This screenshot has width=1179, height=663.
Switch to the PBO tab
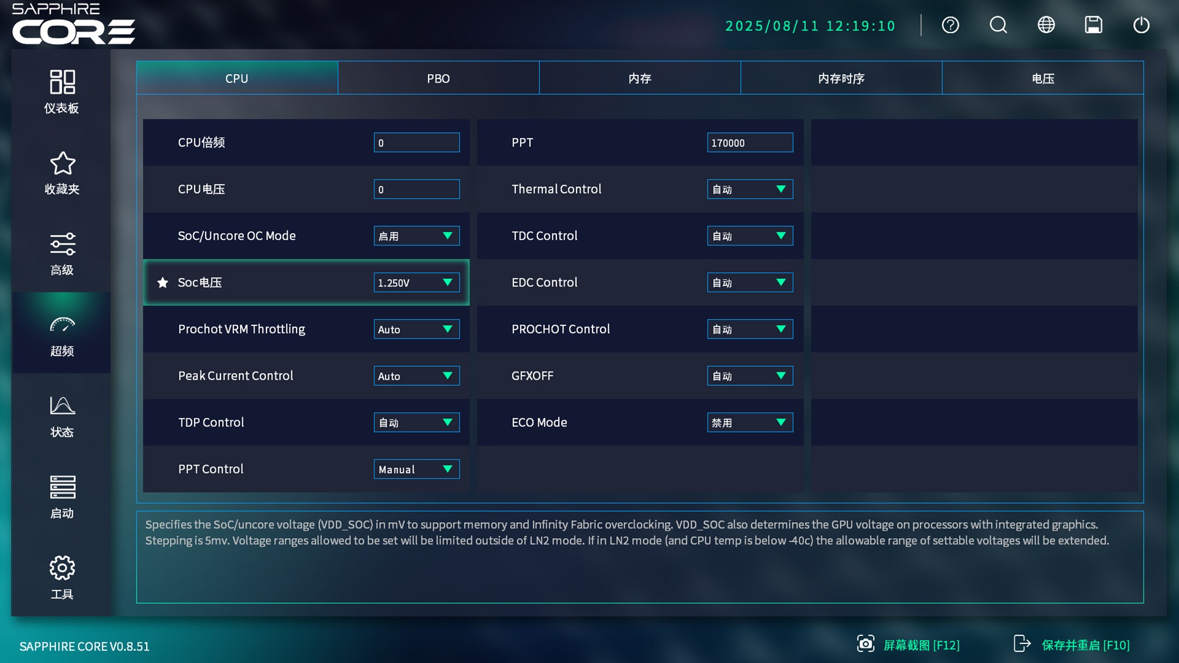(x=438, y=78)
